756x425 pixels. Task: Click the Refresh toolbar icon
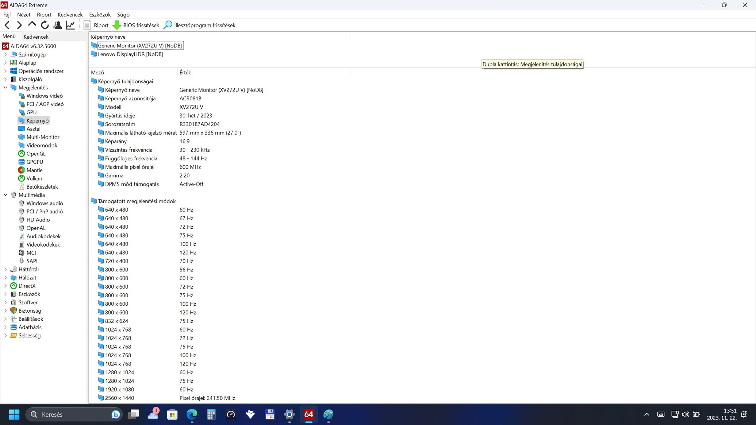tap(45, 25)
